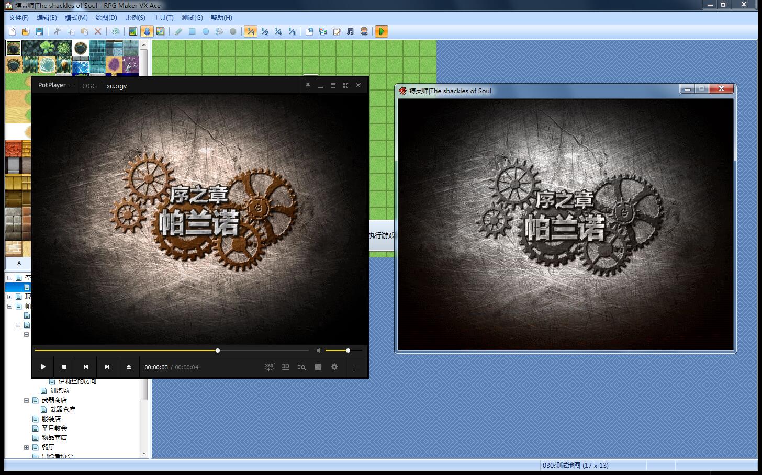Select the map editing mode icon
Screen dimensions: 762x475
(x=133, y=31)
